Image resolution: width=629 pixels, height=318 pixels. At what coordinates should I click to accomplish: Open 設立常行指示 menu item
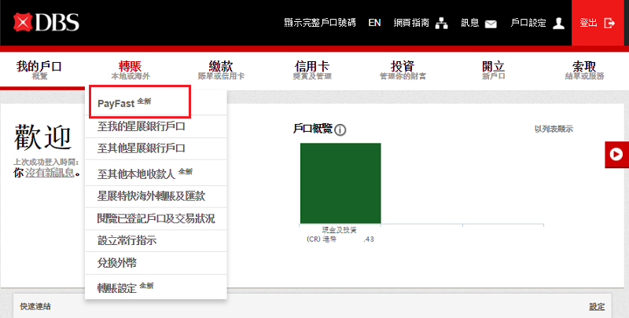(128, 241)
